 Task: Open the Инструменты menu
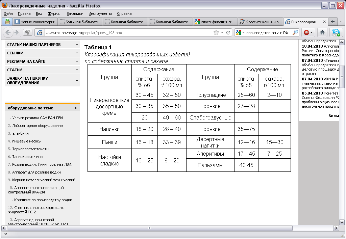tap(100, 14)
